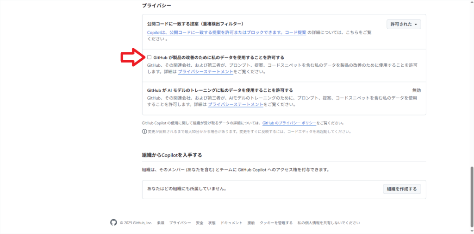
Task: Click the 無効 status text
Action: tap(417, 90)
